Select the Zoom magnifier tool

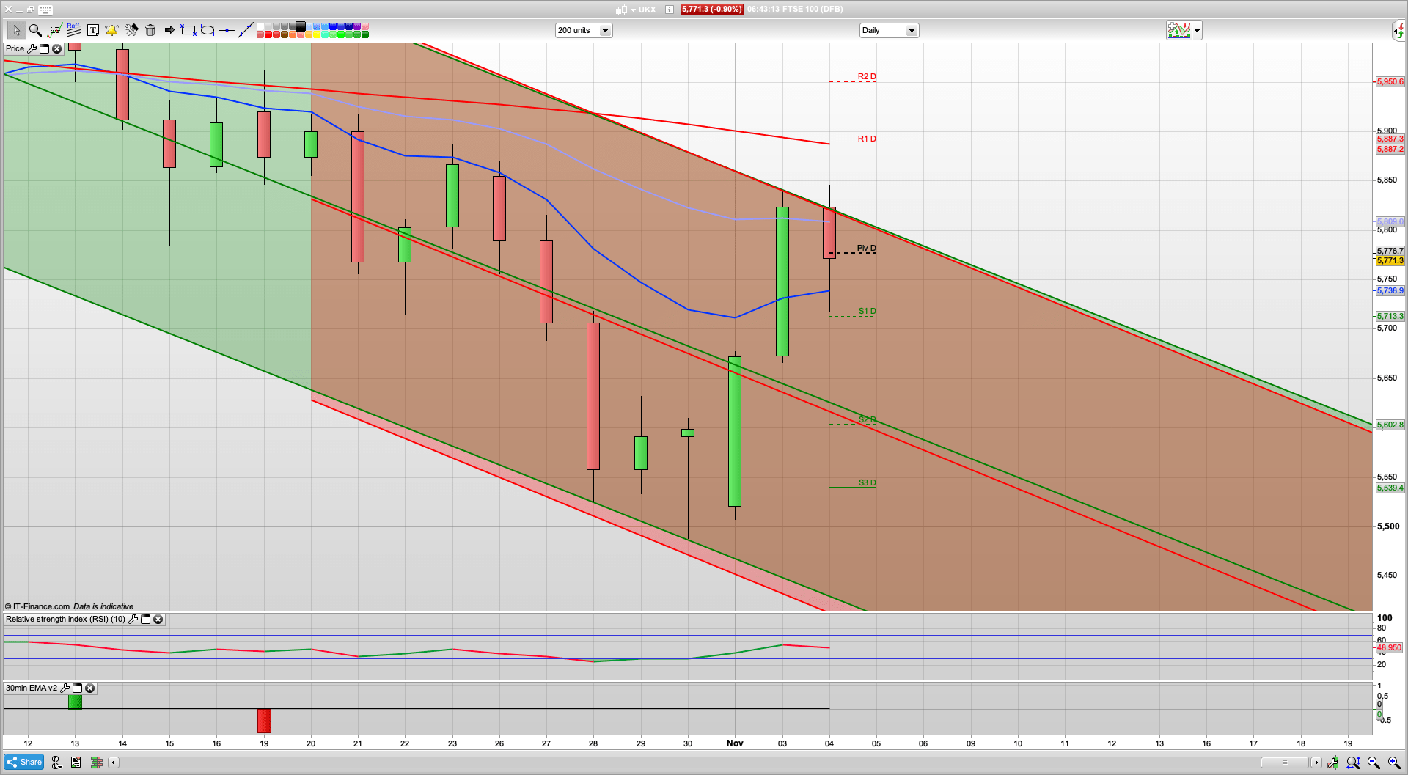pyautogui.click(x=34, y=30)
